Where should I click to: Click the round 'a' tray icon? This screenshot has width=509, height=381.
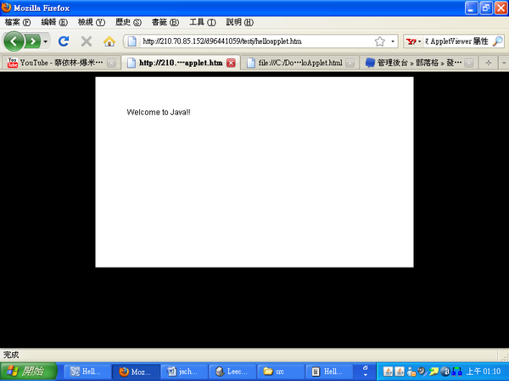pyautogui.click(x=445, y=372)
